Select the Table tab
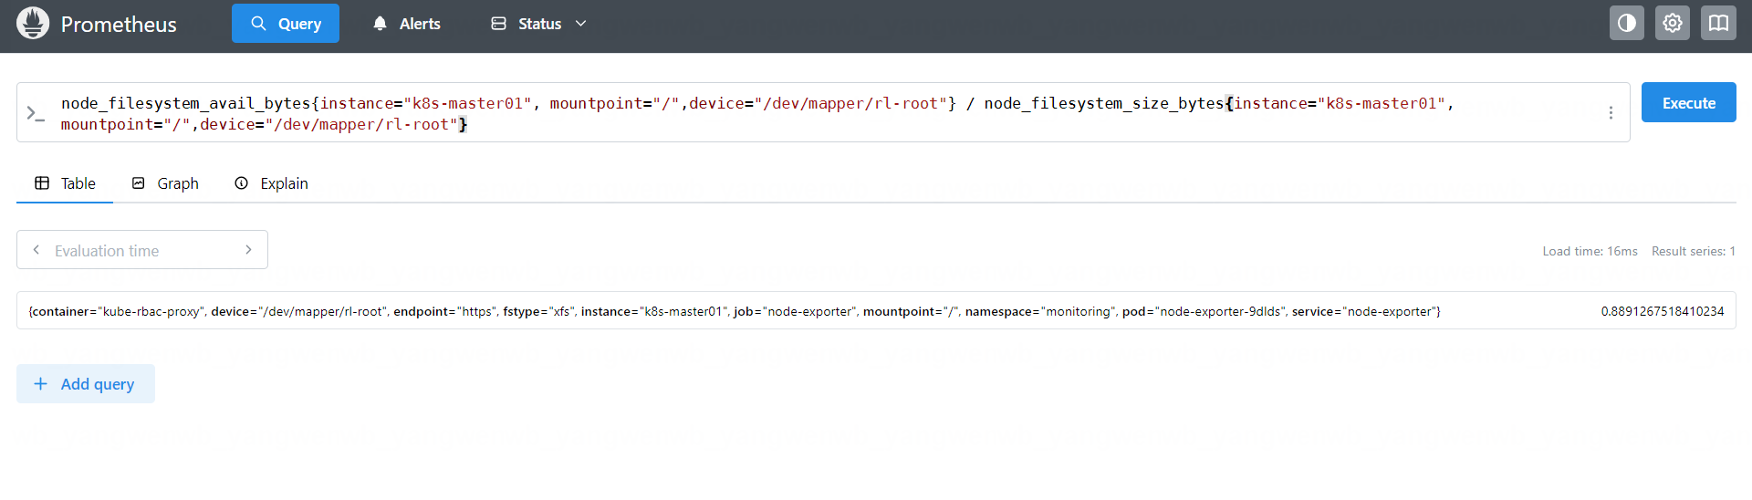This screenshot has height=500, width=1752. [65, 183]
